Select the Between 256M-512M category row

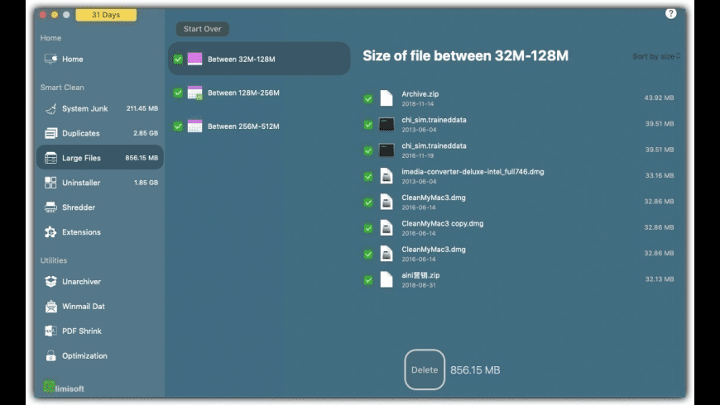coord(259,126)
